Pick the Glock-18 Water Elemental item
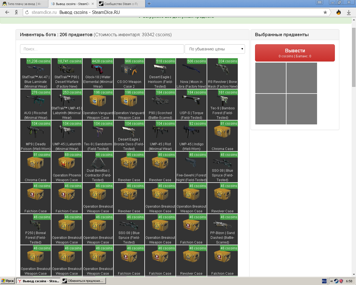 [98, 73]
